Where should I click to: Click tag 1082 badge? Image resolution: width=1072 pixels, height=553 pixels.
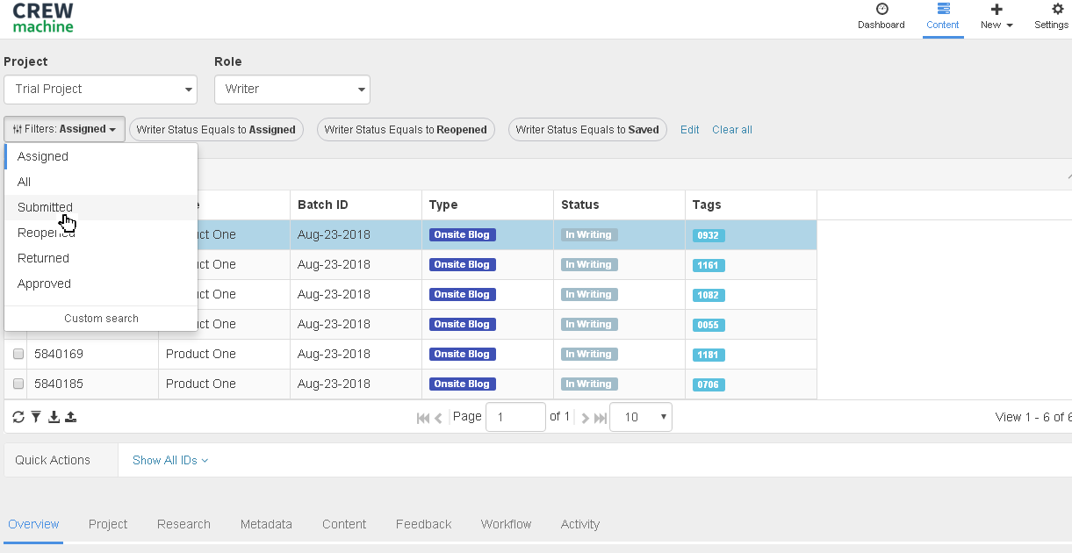pyautogui.click(x=709, y=295)
